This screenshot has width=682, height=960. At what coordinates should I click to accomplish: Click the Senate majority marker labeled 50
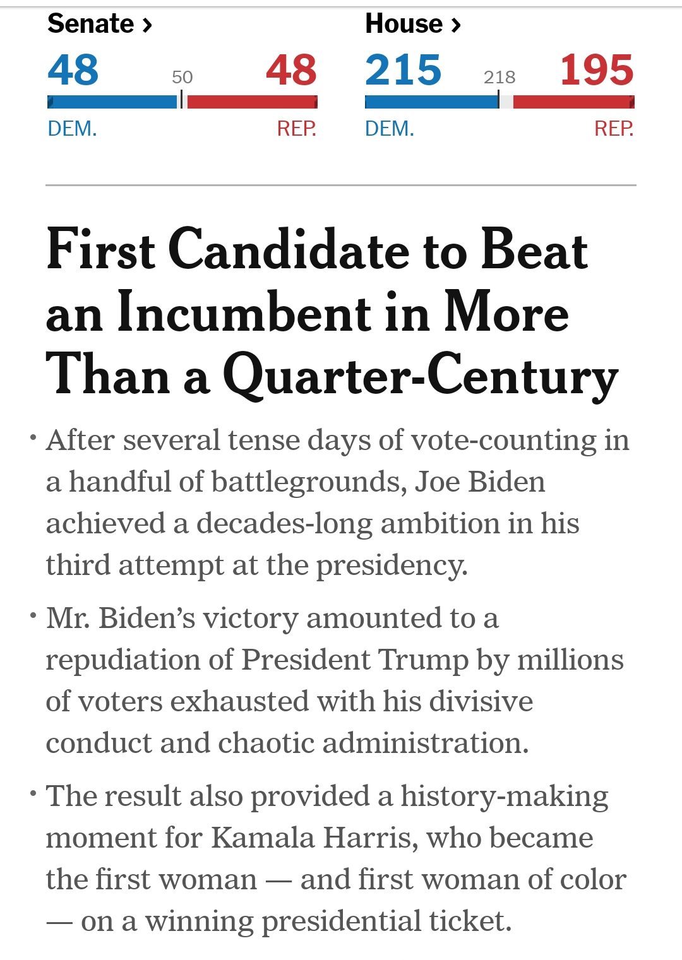point(182,77)
